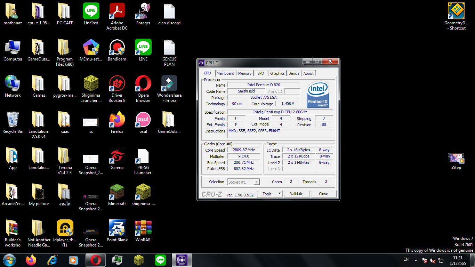Viewport: 475px width, 267px height.
Task: Click the CPU-Z taskbar button
Action: tap(182, 260)
